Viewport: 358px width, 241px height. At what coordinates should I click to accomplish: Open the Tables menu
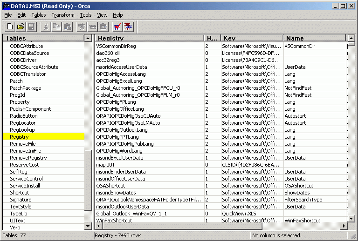[39, 15]
